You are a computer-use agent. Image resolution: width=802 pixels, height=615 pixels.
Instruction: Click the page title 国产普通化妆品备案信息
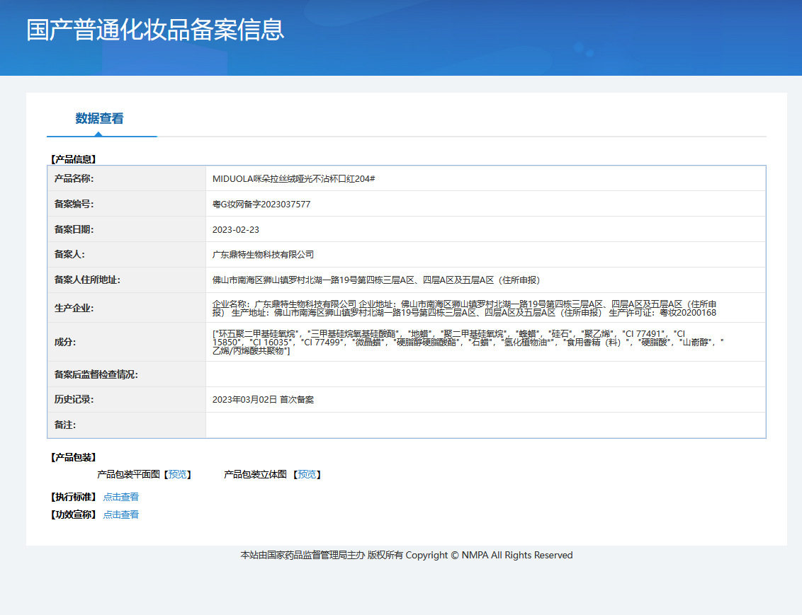155,30
